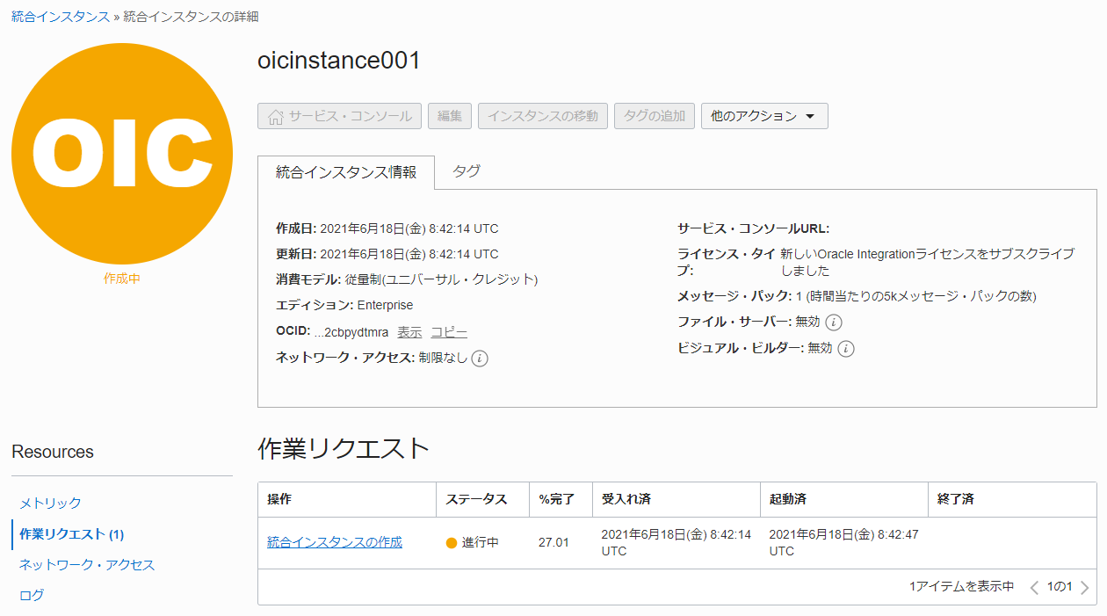
Task: Go to next page of work requests
Action: (1085, 587)
